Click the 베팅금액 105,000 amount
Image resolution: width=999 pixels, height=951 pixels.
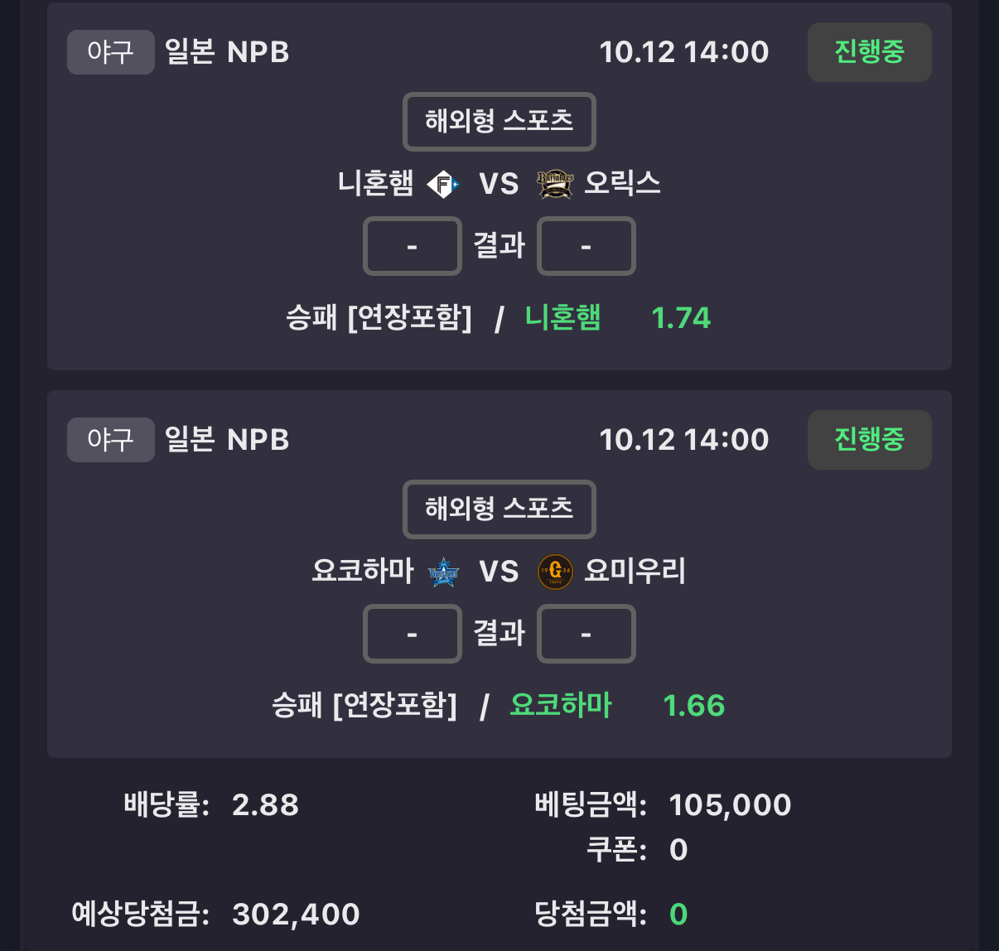tap(730, 805)
